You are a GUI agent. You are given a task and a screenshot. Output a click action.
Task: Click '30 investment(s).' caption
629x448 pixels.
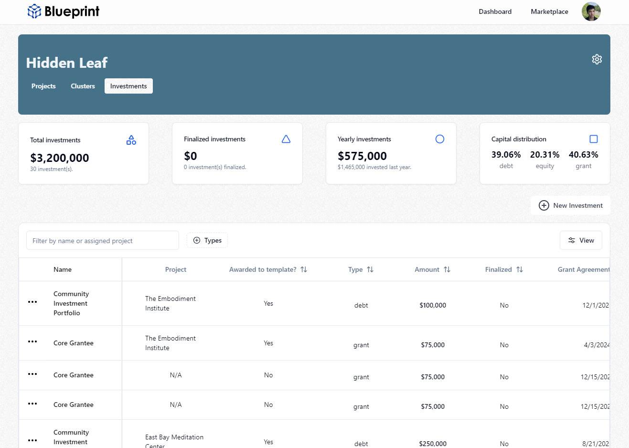(x=52, y=169)
